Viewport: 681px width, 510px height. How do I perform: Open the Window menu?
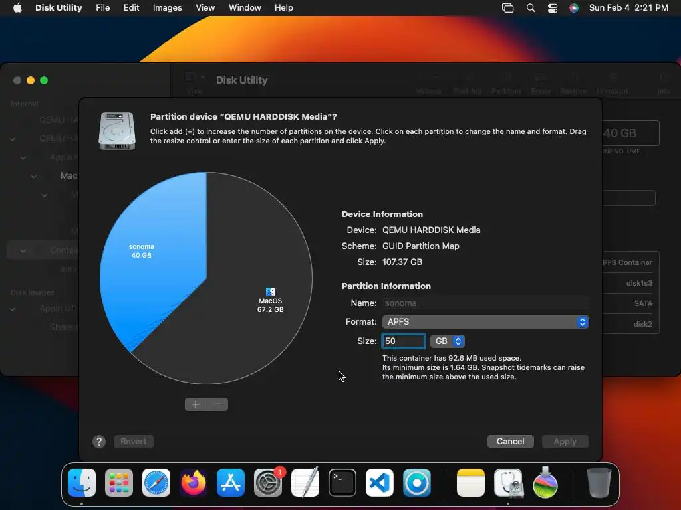click(245, 7)
